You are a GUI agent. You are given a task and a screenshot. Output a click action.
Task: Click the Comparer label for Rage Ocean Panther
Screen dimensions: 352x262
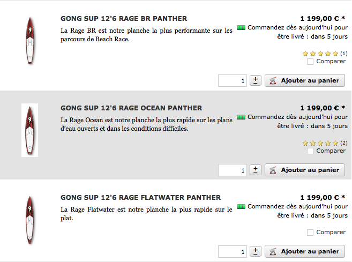point(331,151)
